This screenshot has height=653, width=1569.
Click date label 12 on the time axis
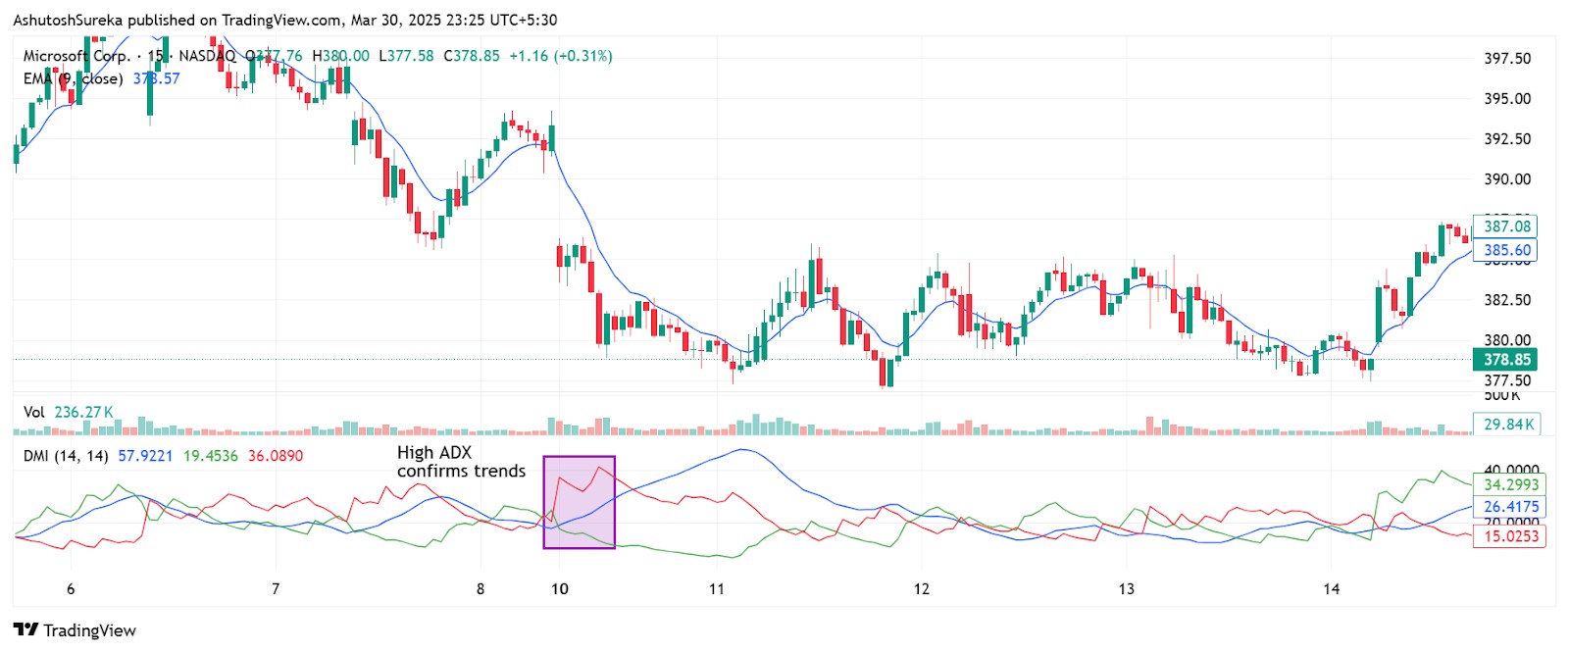pyautogui.click(x=922, y=589)
